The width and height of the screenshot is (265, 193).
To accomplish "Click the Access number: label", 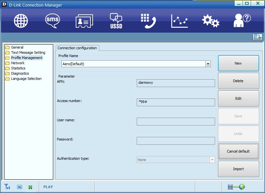I will pyautogui.click(x=69, y=101).
